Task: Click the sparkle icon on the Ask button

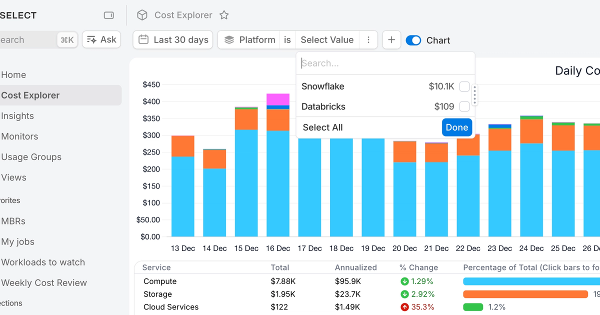Action: (90, 39)
